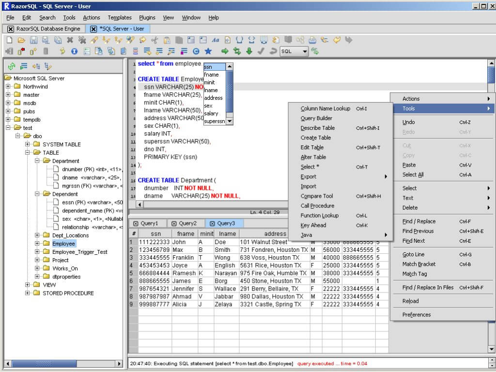Expand the Northwind database node

pyautogui.click(x=8, y=86)
